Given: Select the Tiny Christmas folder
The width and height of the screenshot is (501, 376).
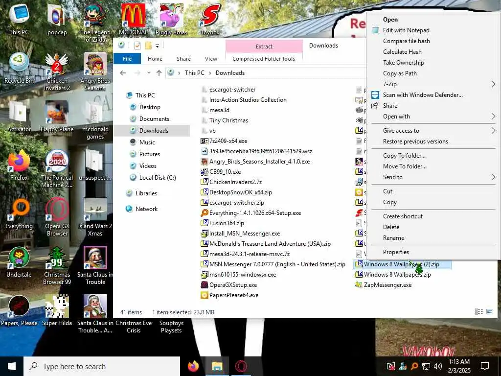Looking at the screenshot, I should point(228,120).
